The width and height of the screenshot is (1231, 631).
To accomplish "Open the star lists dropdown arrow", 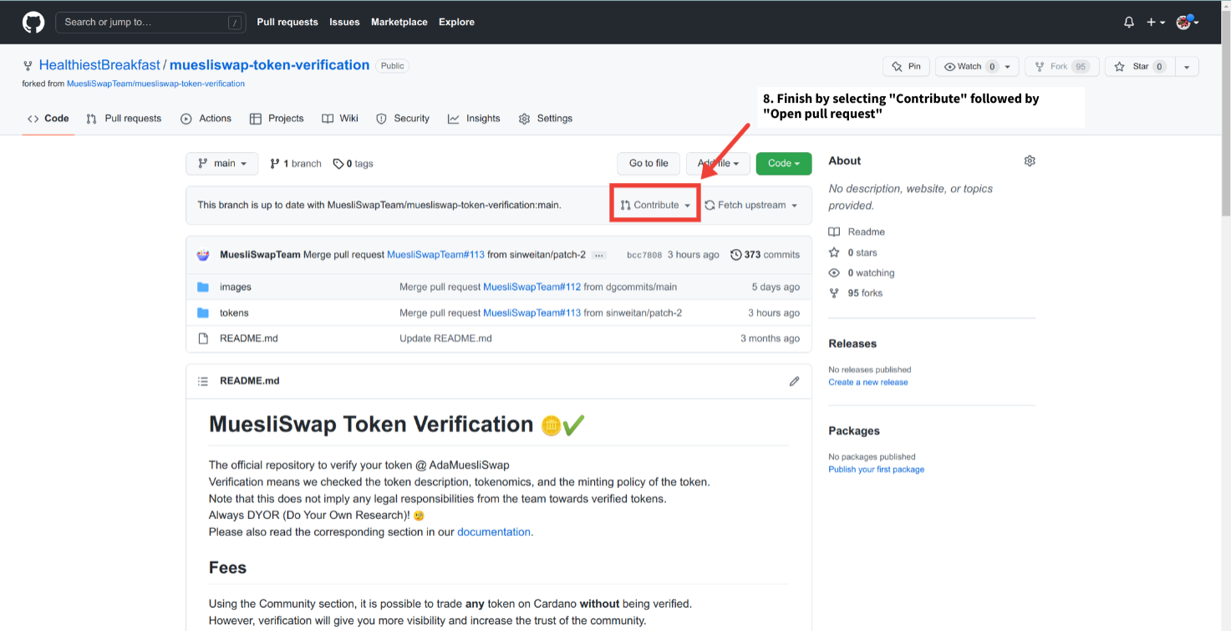I will point(1188,67).
